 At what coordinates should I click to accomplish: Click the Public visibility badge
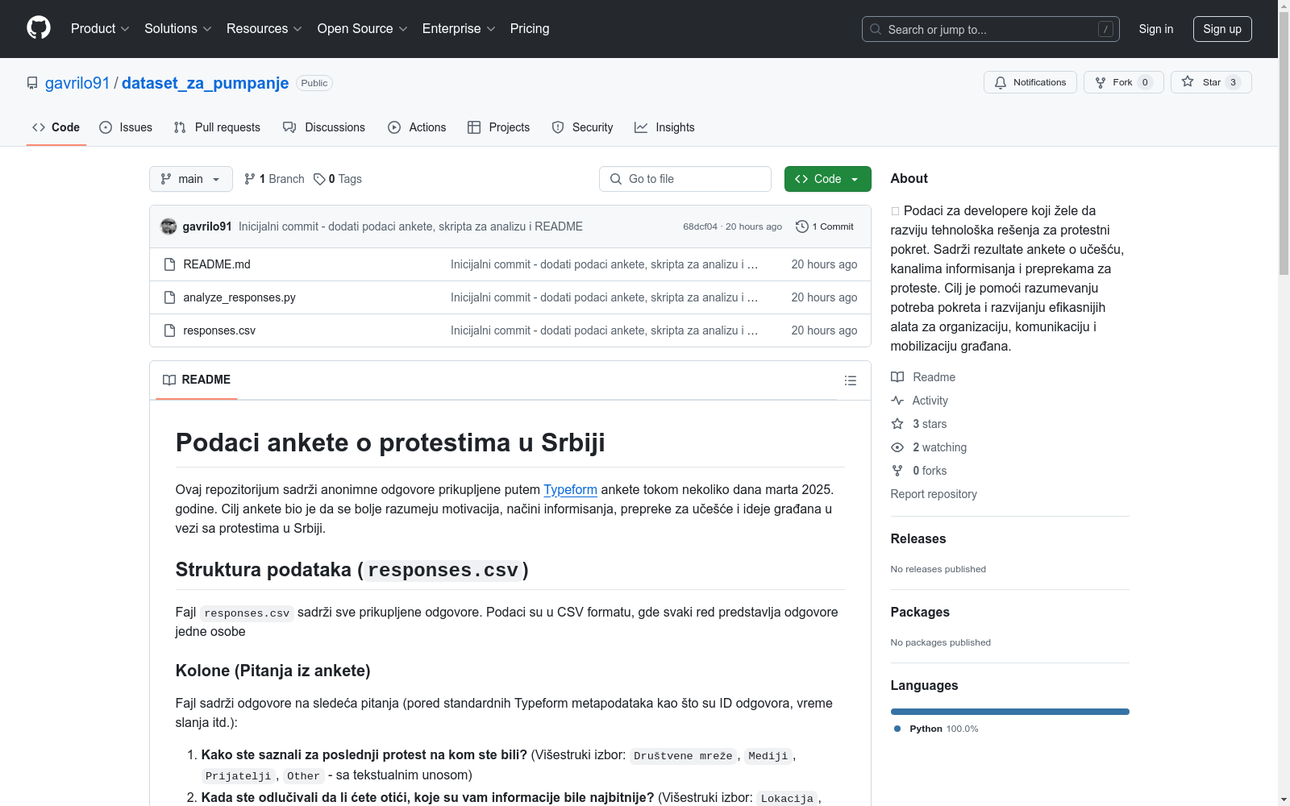(314, 83)
